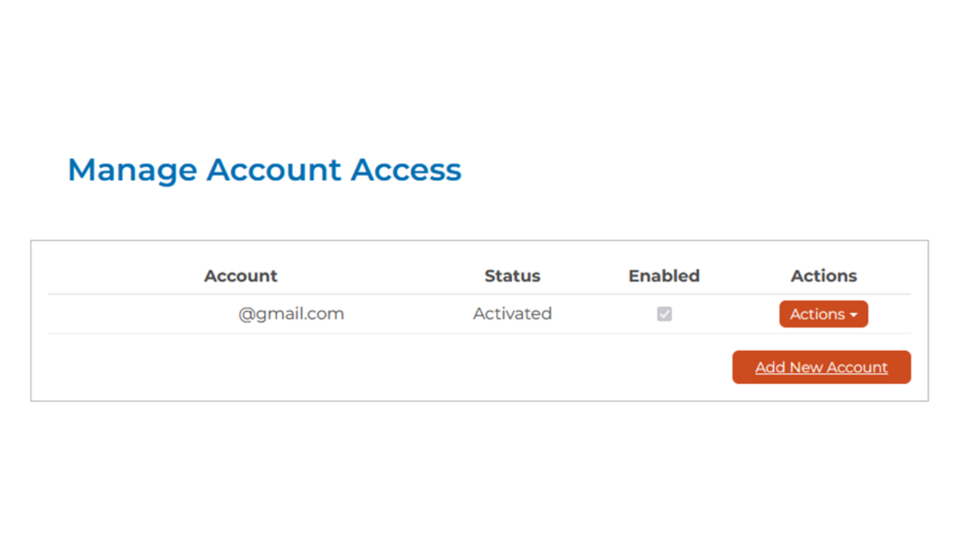Screen dimensions: 978x549
Task: Click the Add New Account button
Action: [x=821, y=367]
